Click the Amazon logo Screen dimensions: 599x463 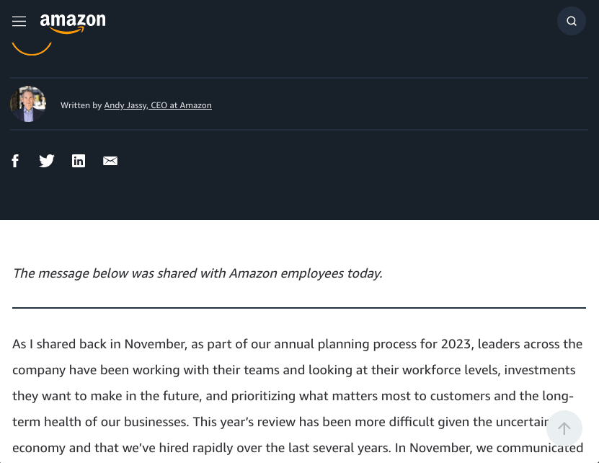point(73,23)
